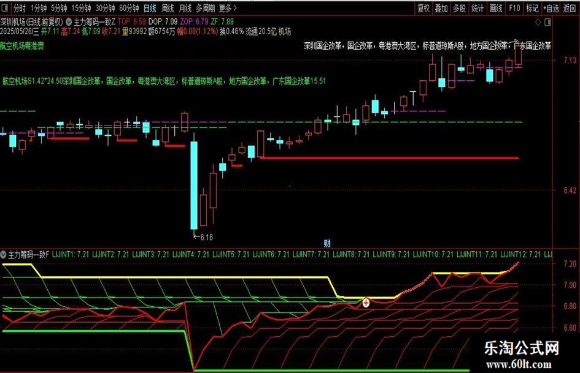Click the ZOP: 6.79 indicator value
Screen dimensions: 580x373
point(194,22)
